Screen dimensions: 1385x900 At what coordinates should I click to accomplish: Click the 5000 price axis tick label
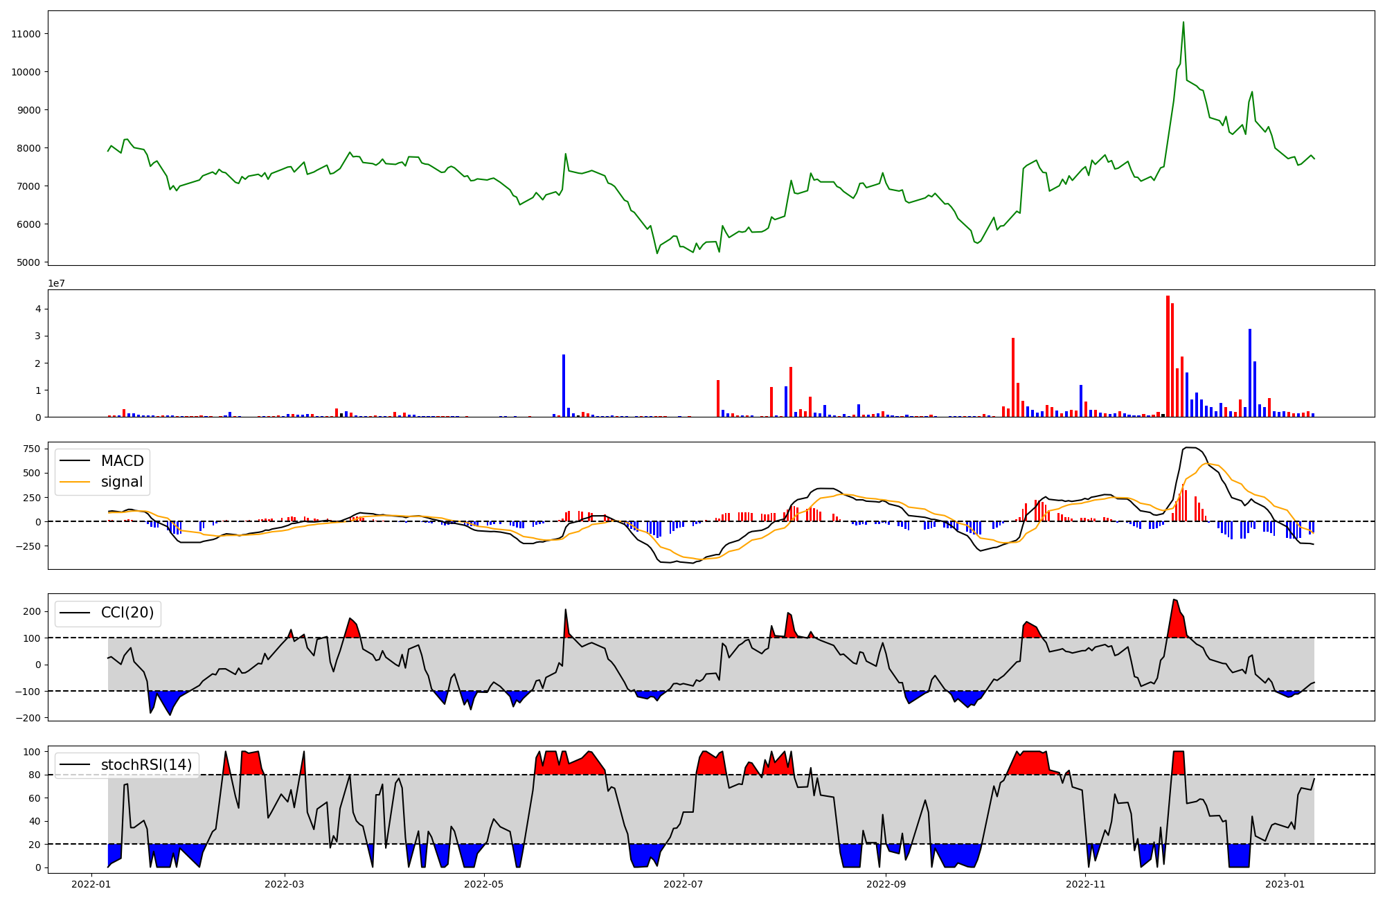coord(28,262)
